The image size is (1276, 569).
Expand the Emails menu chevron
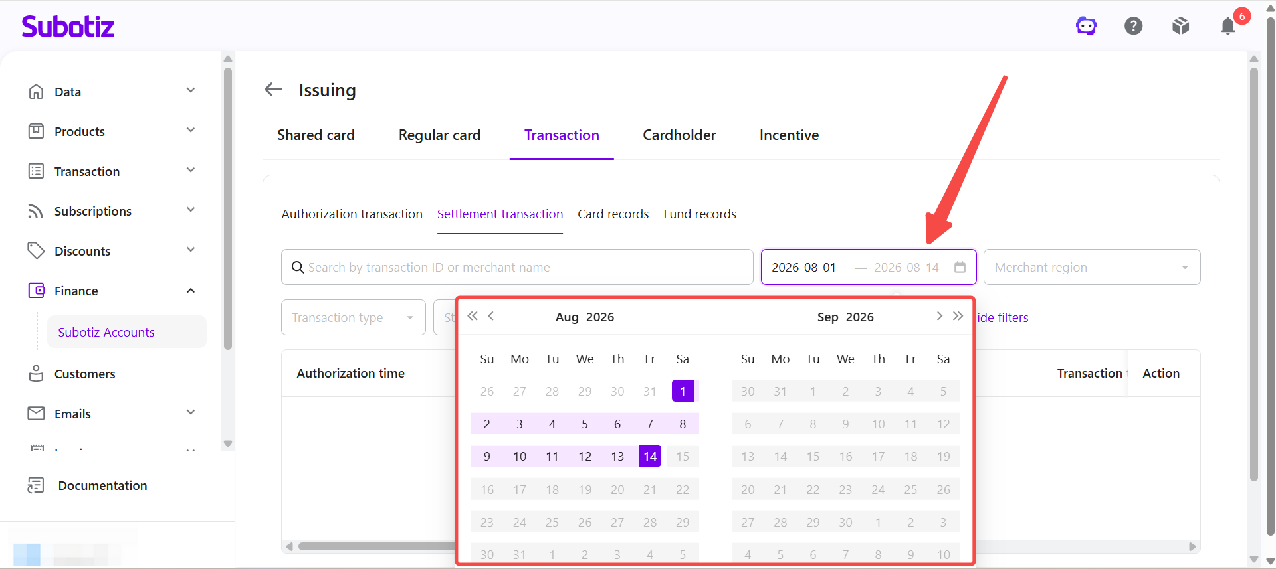[x=191, y=412]
